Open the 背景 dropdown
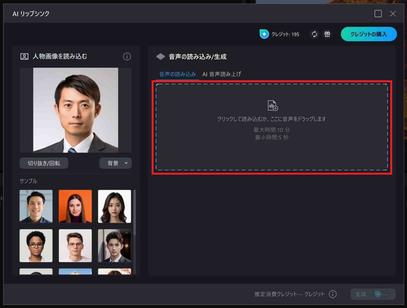This screenshot has width=407, height=308. (x=115, y=163)
